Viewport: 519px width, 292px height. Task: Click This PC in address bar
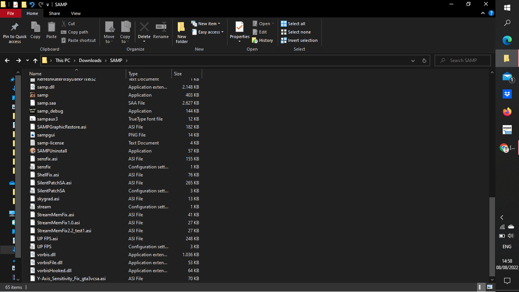pos(63,60)
